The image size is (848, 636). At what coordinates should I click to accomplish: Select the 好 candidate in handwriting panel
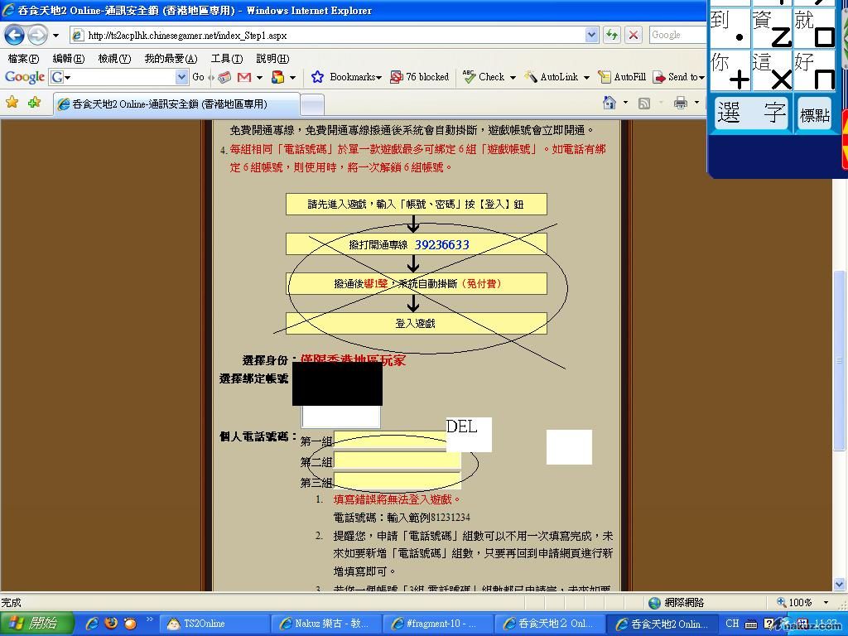point(814,70)
